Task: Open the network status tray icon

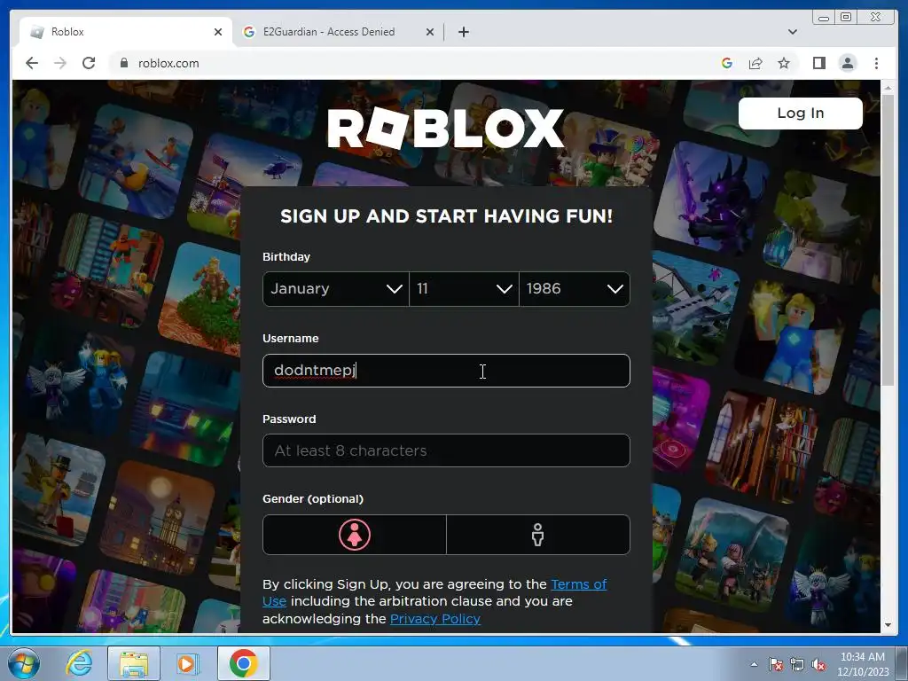Action: click(x=797, y=664)
